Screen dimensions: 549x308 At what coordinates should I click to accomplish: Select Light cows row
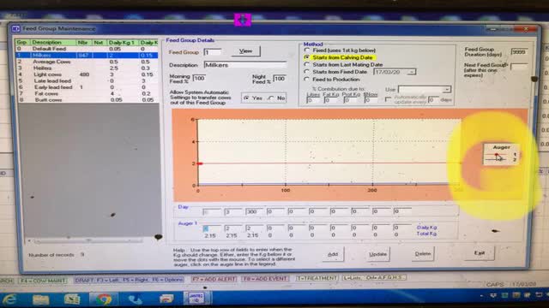click(87, 74)
